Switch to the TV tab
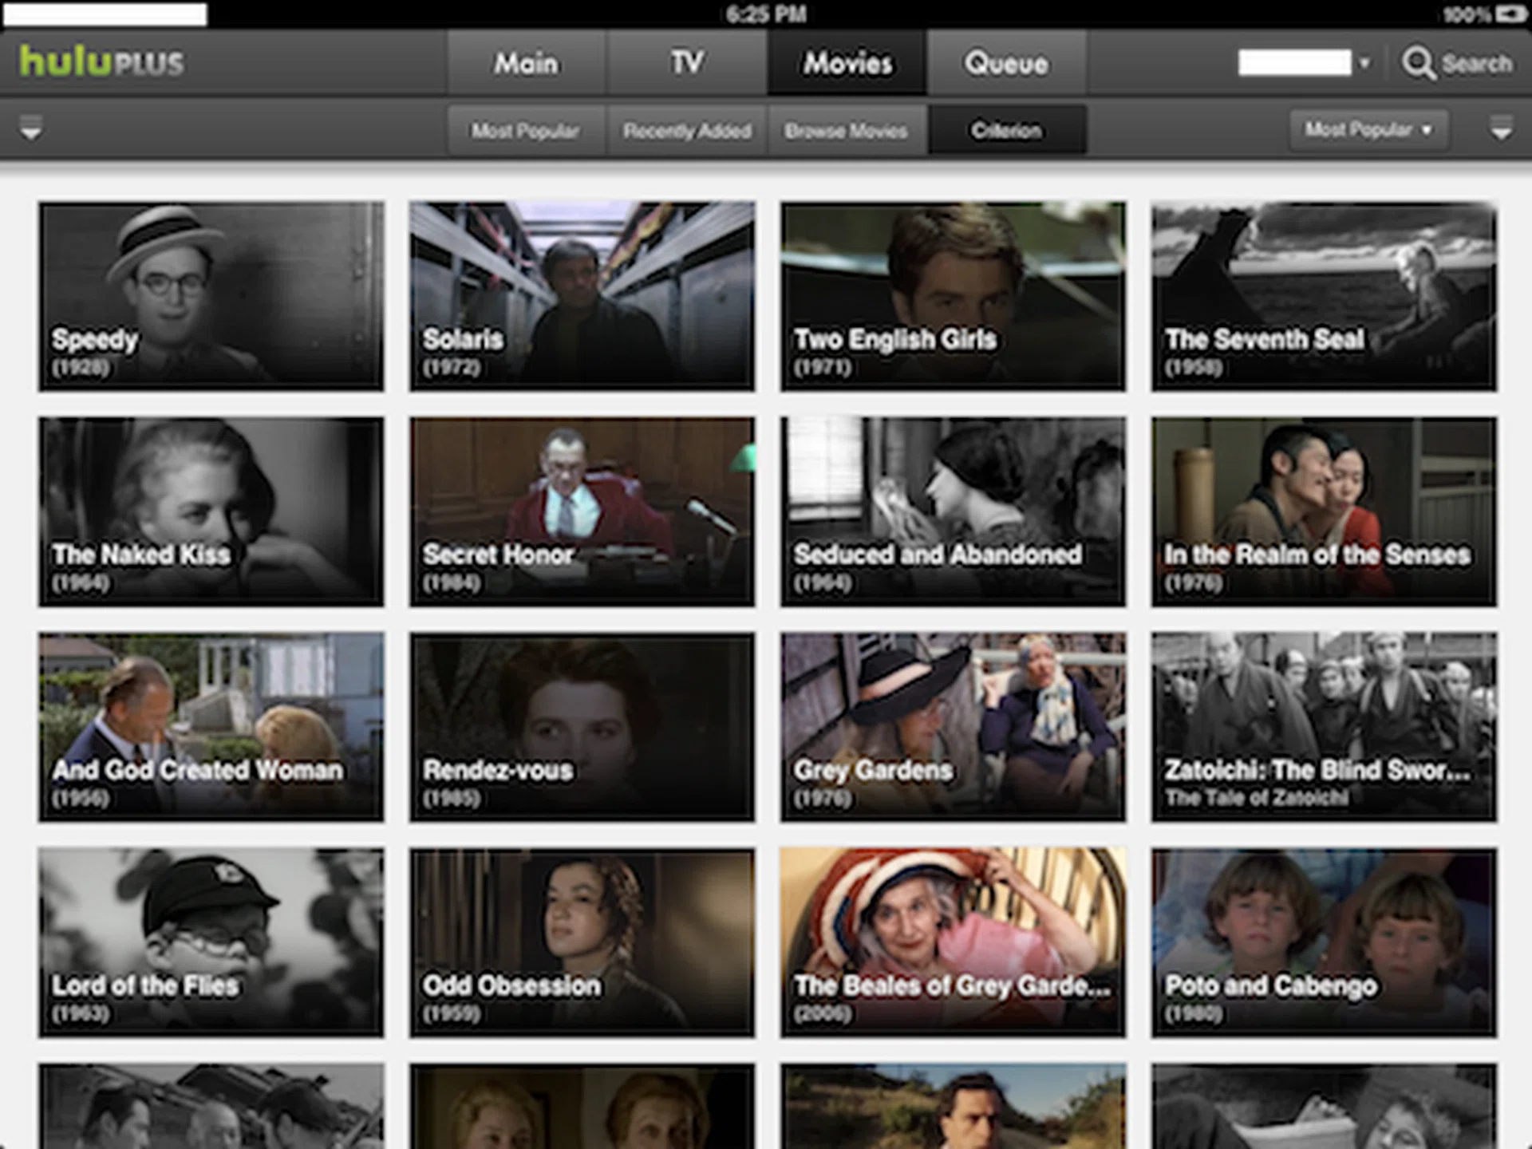This screenshot has width=1532, height=1149. (686, 63)
